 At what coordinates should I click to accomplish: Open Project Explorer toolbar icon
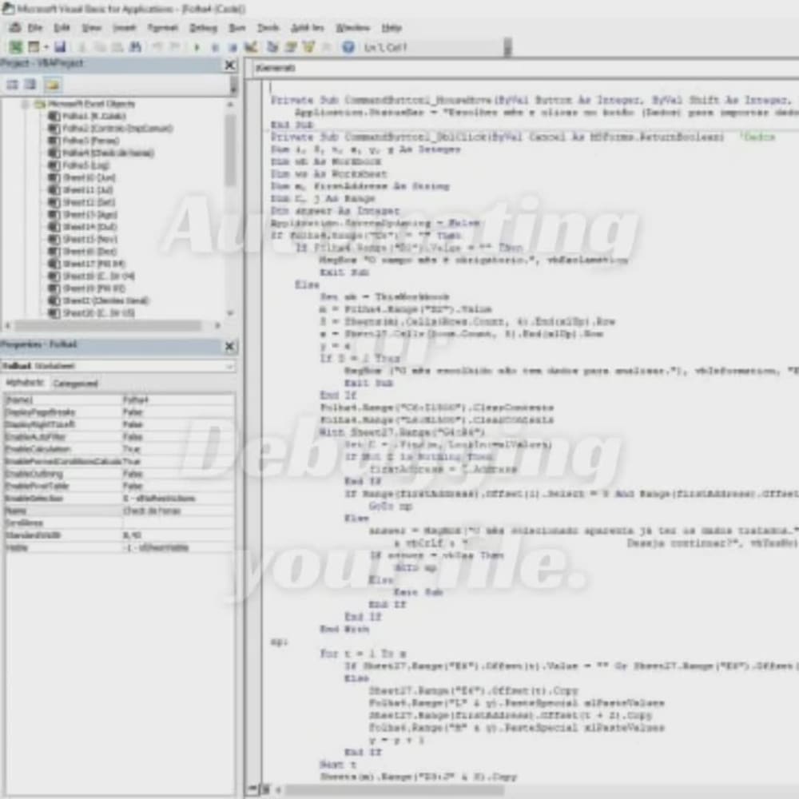[x=272, y=47]
